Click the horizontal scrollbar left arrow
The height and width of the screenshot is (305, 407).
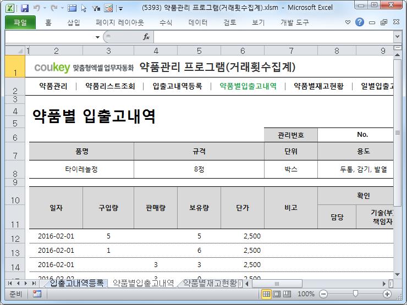point(247,284)
